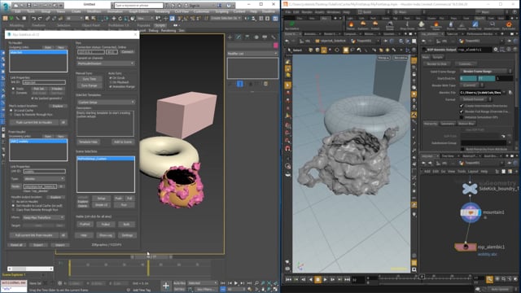Viewport: 521px width, 293px height.
Task: Switch to the Geometry tab
Action: pyautogui.click(x=448, y=124)
